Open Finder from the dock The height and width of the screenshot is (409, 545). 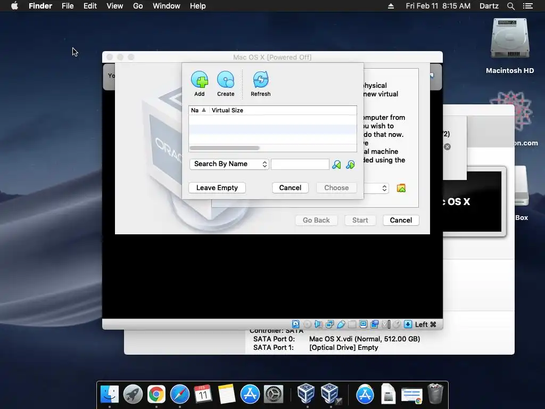click(110, 394)
